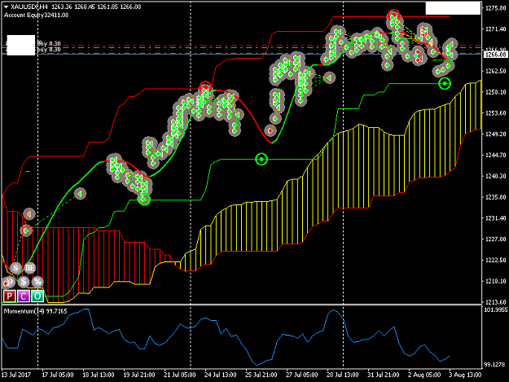Click the 1213.60 price axis label
Viewport: 509px width, 382px height.
(495, 302)
